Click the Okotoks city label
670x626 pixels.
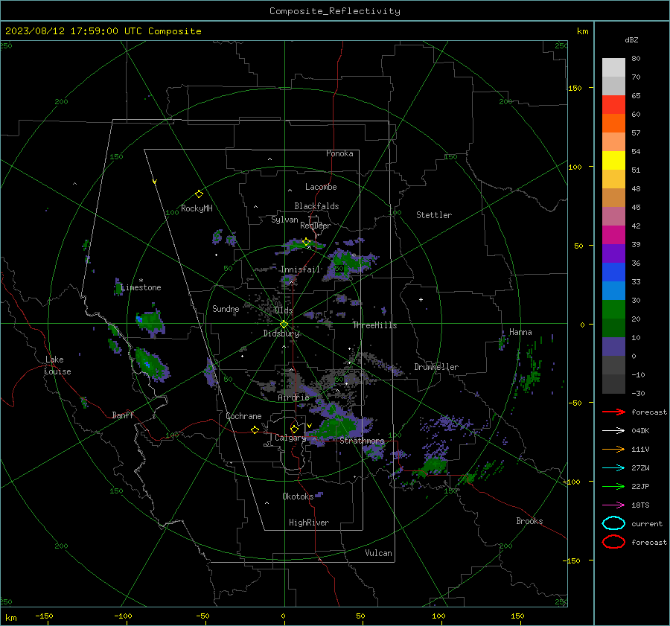(x=298, y=496)
